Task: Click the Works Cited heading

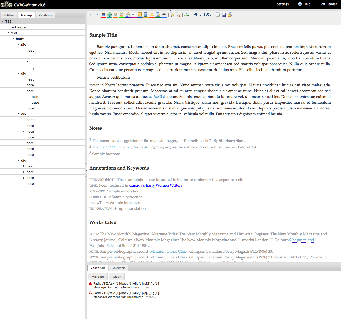Action: pyautogui.click(x=103, y=222)
